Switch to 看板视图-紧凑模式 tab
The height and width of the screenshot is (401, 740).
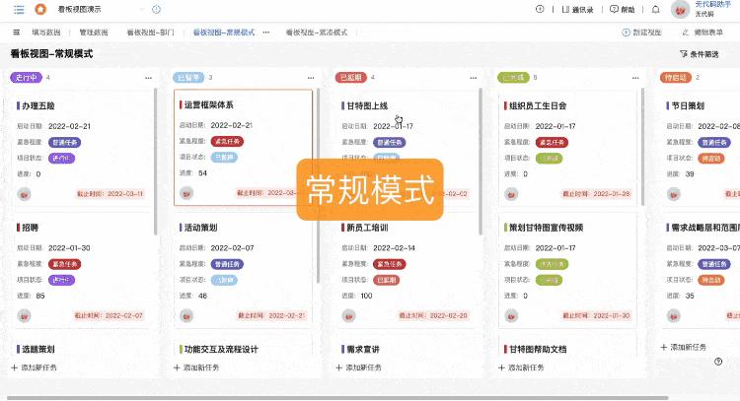(x=316, y=33)
